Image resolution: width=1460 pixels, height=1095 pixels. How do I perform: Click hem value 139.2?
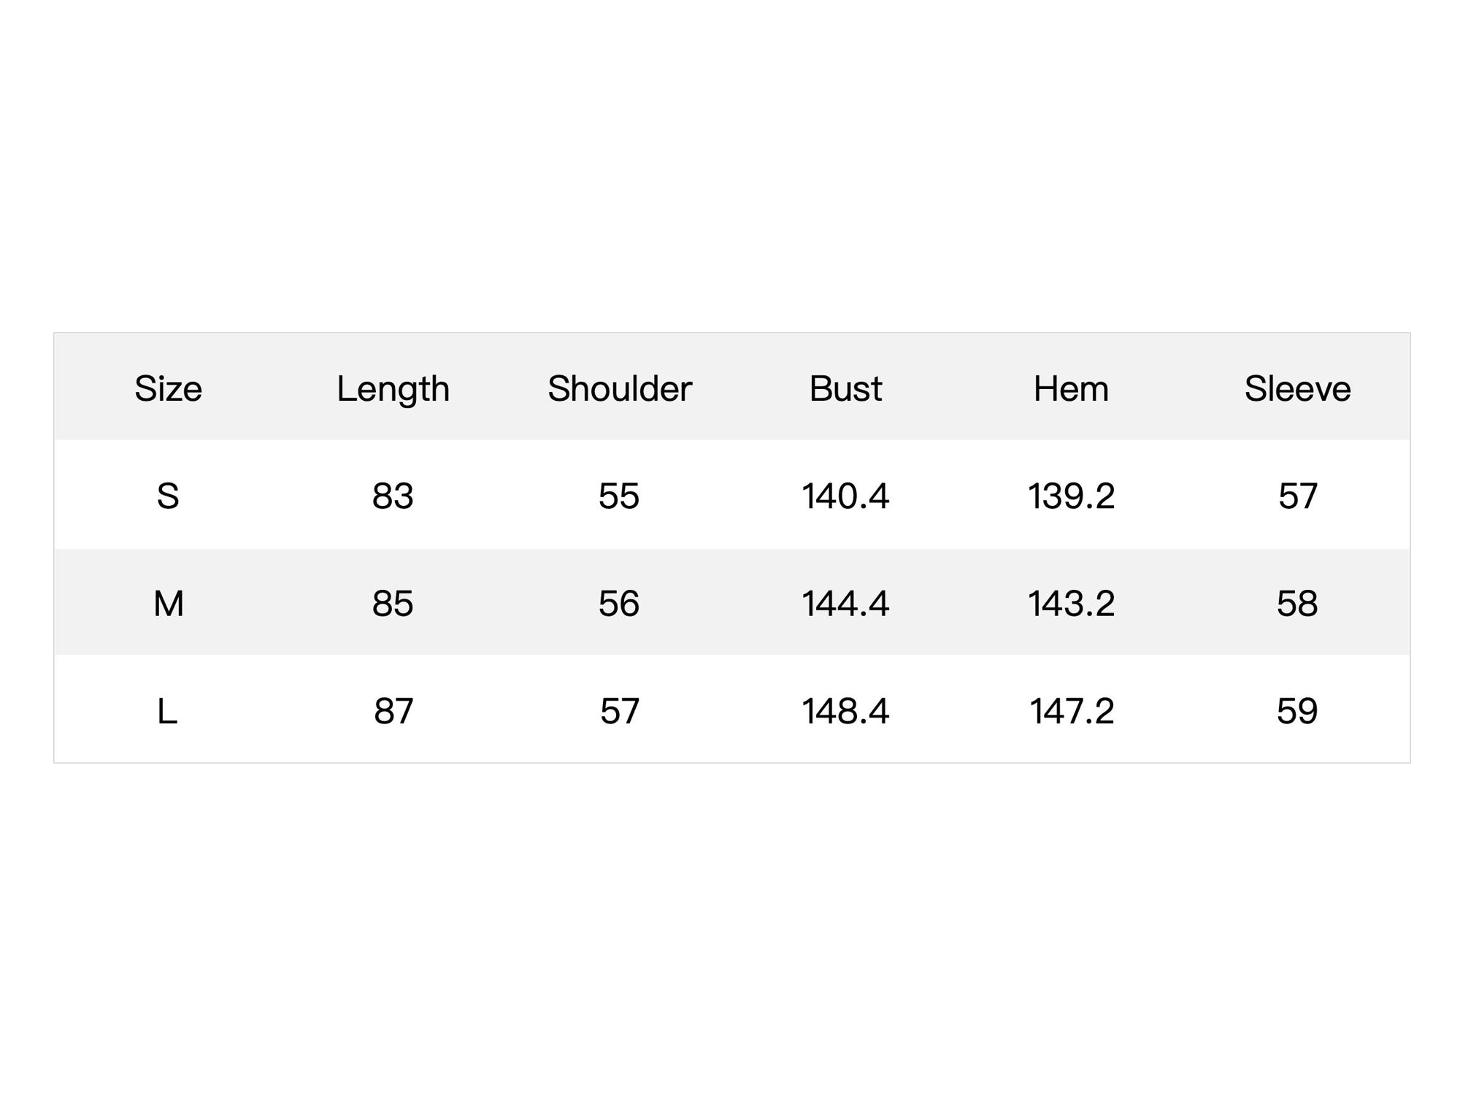(x=1071, y=496)
